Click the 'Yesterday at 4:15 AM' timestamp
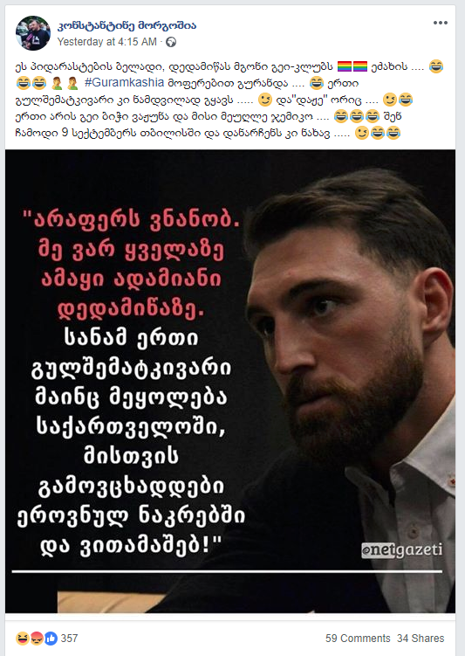465x656 pixels. coord(107,42)
